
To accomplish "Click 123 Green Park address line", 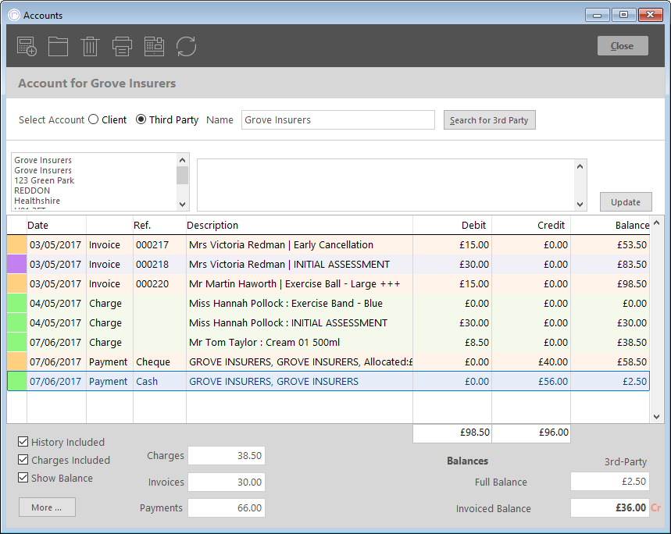I will 44,180.
